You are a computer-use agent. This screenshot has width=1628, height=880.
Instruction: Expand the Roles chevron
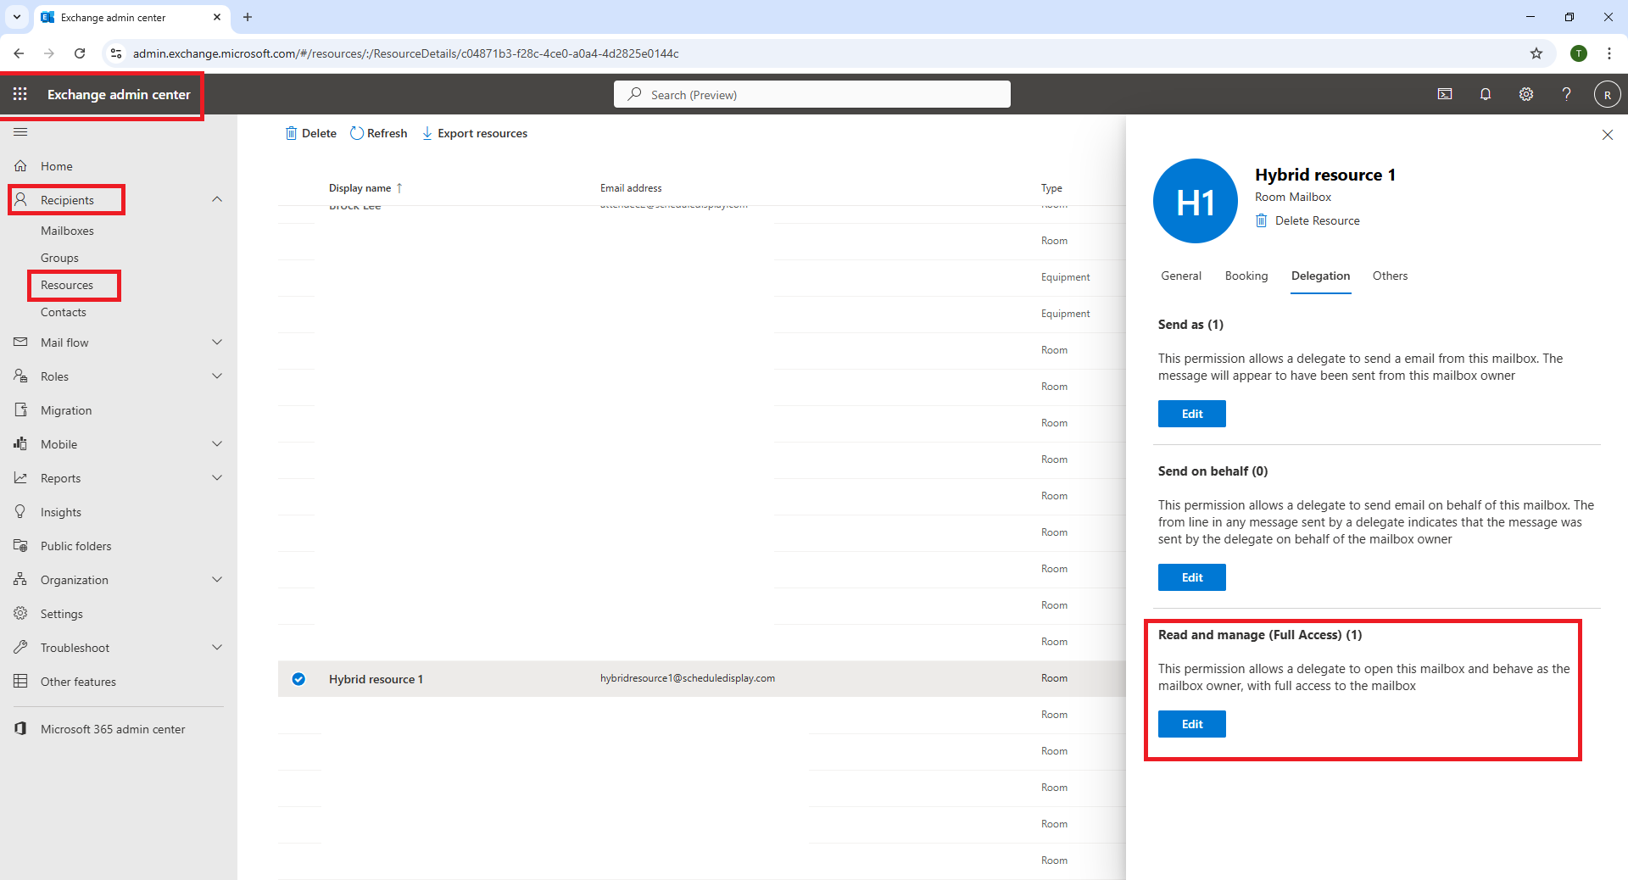[x=217, y=376]
